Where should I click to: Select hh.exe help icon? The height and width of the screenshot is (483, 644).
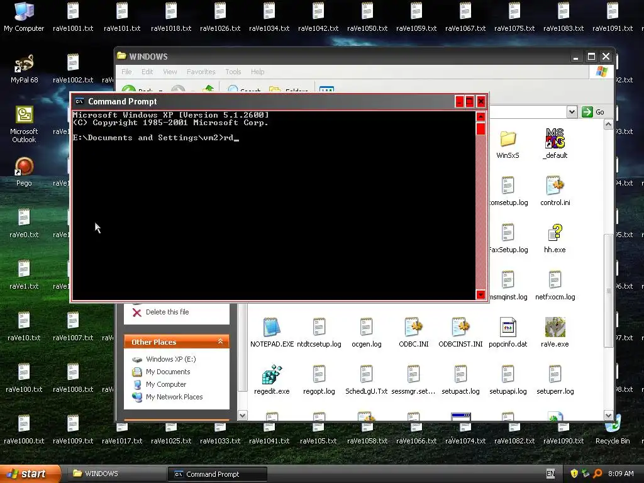click(x=555, y=238)
